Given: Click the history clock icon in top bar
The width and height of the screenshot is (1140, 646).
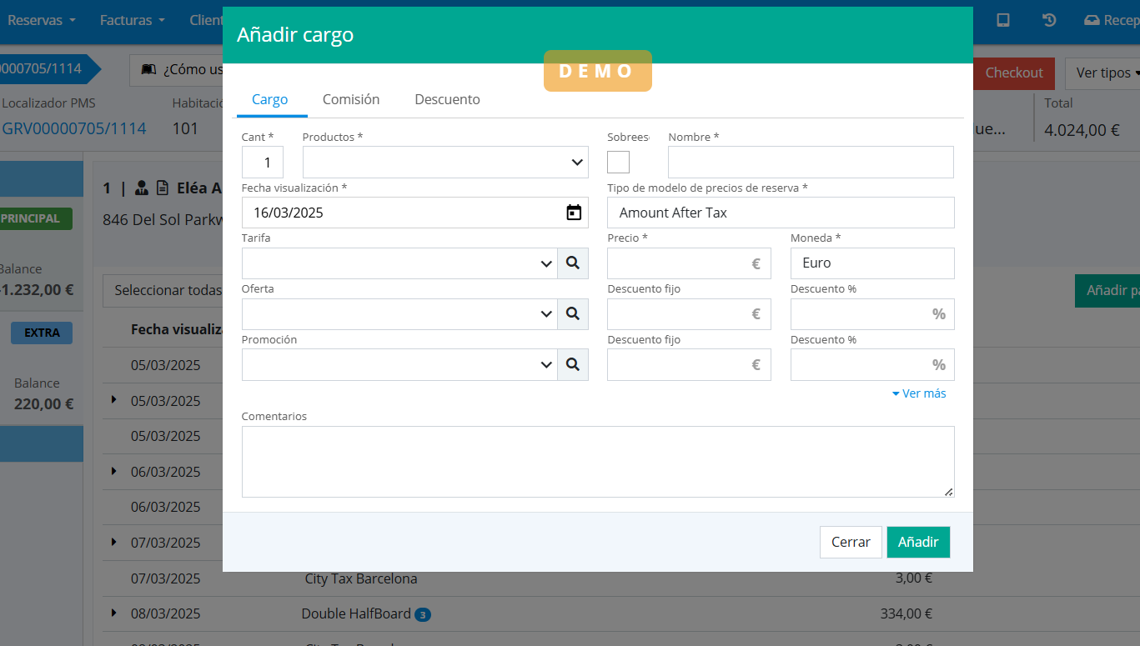Looking at the screenshot, I should pos(1050,20).
